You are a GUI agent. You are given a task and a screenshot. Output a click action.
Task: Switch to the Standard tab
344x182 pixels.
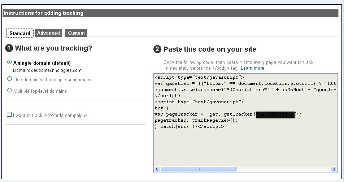tap(20, 33)
